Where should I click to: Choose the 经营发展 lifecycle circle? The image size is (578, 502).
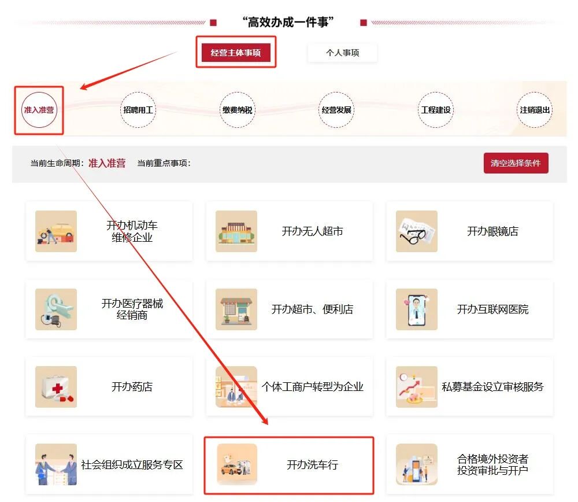click(336, 110)
